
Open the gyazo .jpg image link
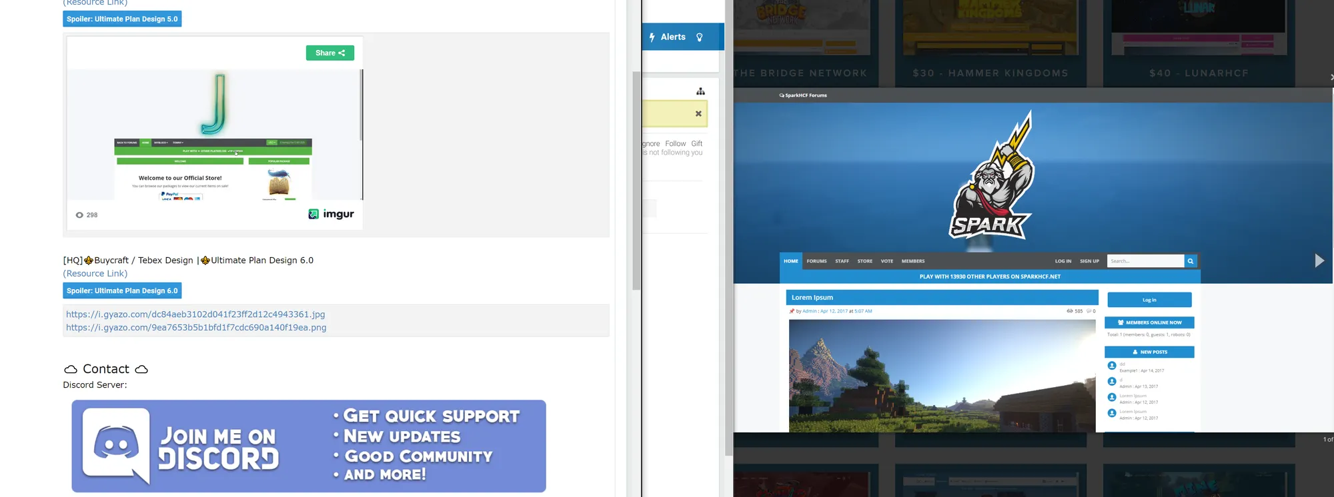pos(195,314)
